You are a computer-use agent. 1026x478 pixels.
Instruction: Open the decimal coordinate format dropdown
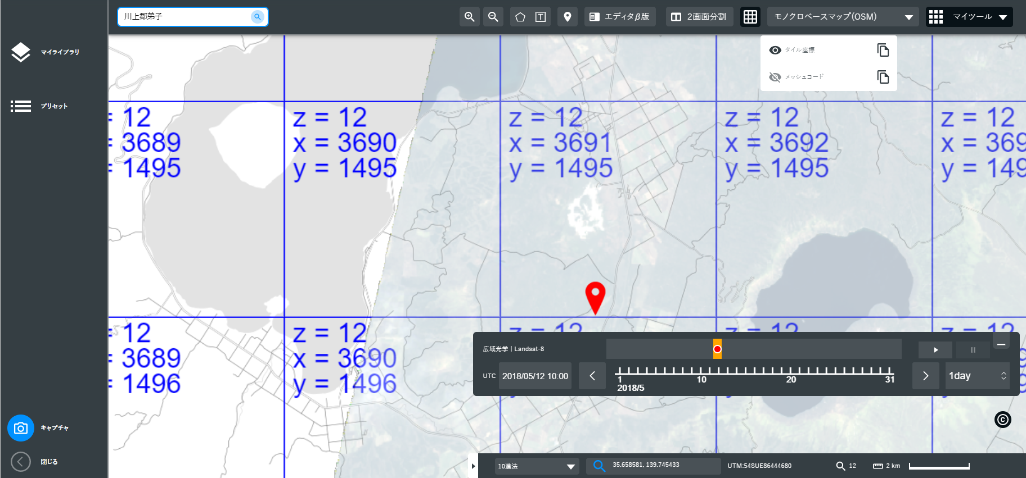point(537,466)
